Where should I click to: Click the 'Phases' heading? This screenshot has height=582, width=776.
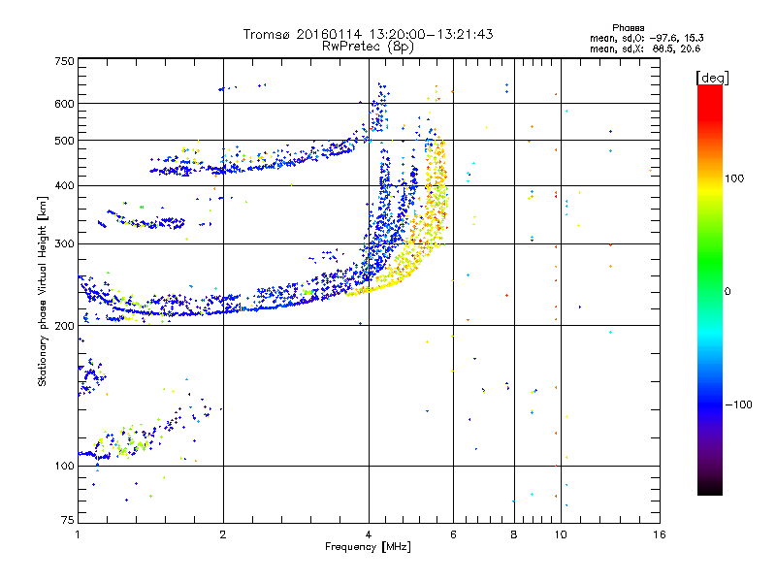[x=628, y=28]
